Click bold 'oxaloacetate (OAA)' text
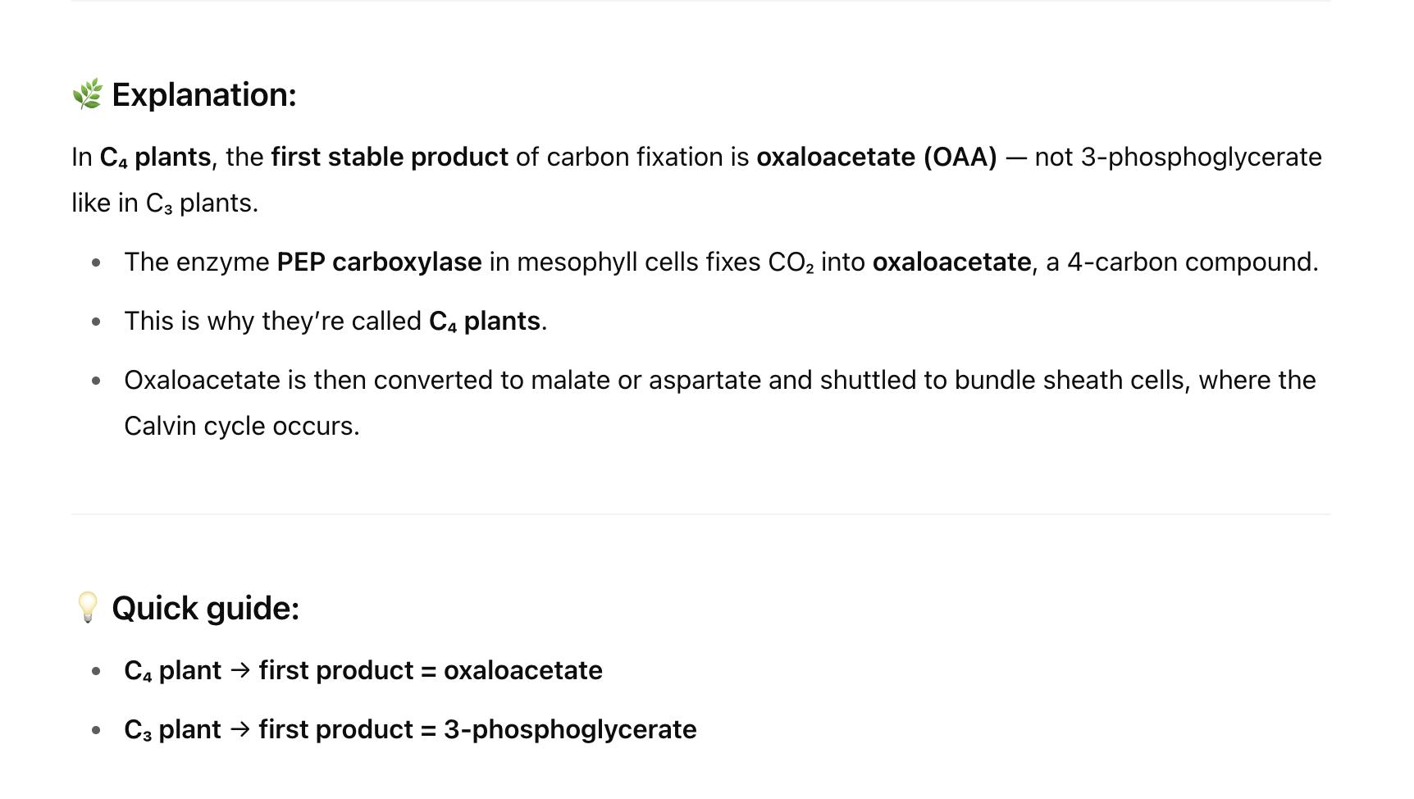 pos(877,157)
